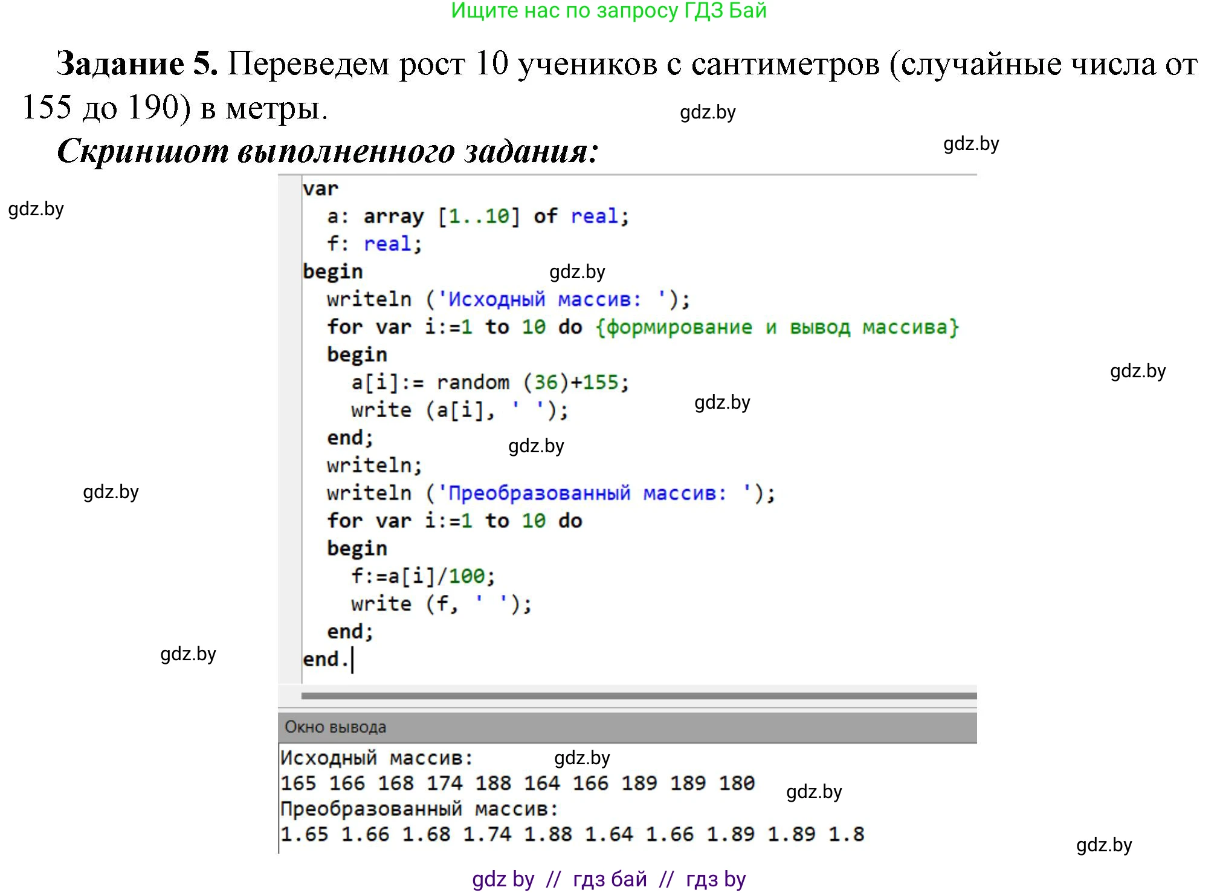Viewport: 1220px width, 893px height.
Task: Click the array declaration "a: array [1..10] of real;"
Action: [x=477, y=216]
